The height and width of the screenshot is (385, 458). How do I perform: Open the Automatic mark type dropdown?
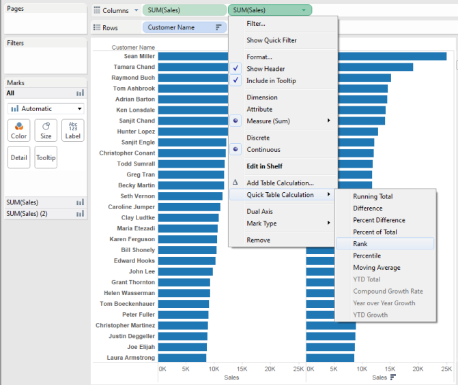tap(46, 108)
